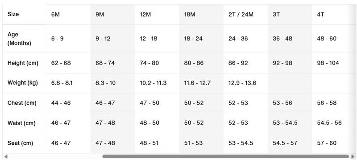The image size is (357, 163).
Task: Click the horizontal scrollbar thumb
Action: tap(225, 156)
